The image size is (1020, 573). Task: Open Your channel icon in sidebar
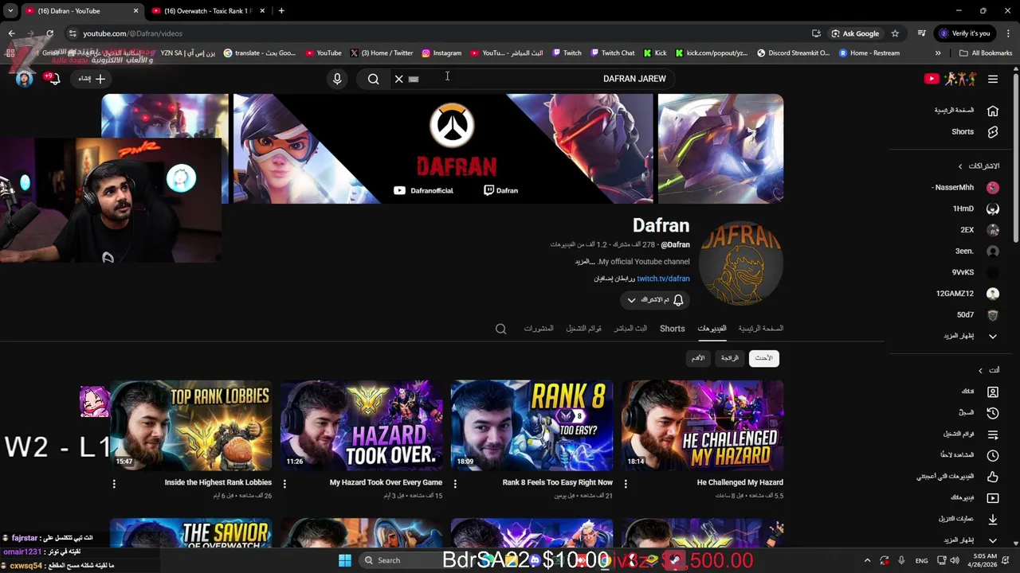point(992,392)
